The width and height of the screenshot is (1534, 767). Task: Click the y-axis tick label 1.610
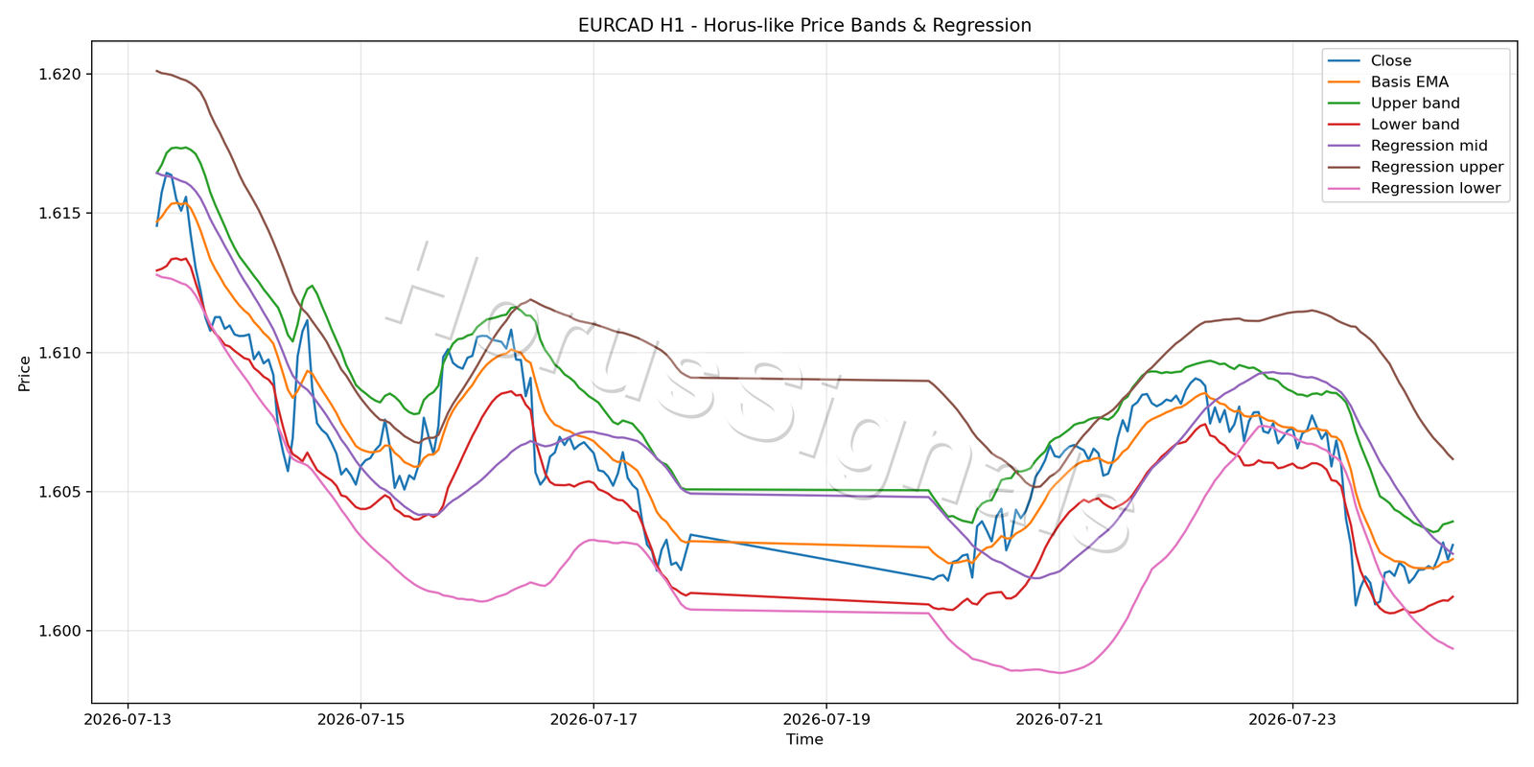[61, 353]
